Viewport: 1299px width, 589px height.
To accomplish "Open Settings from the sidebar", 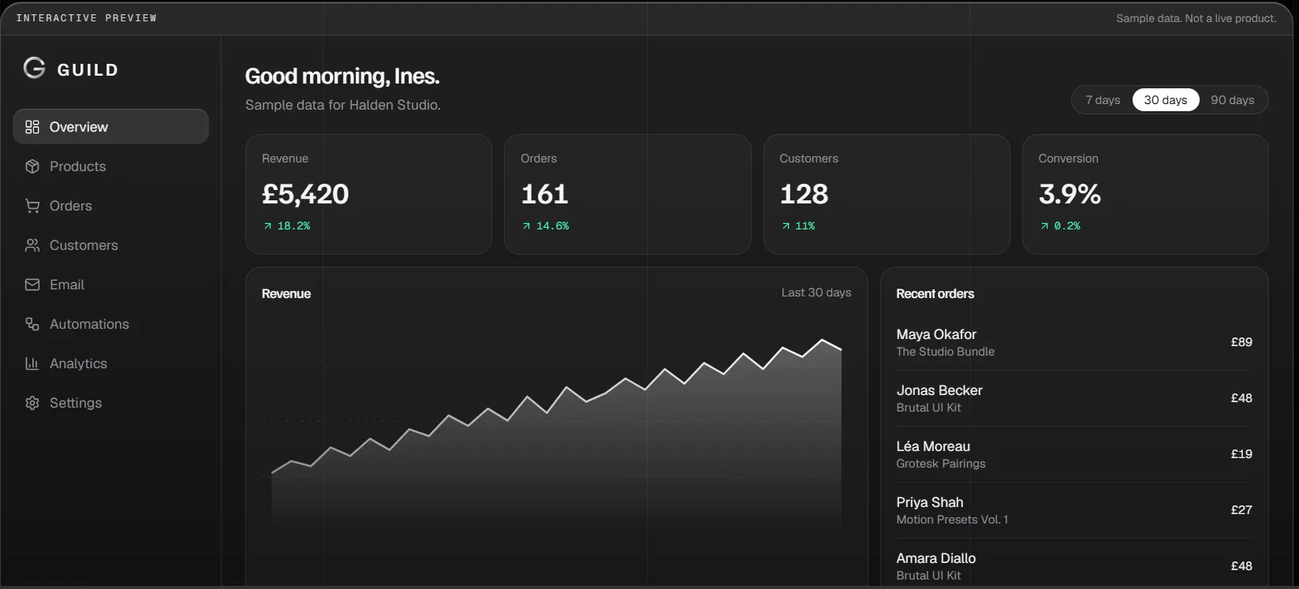I will tap(110, 403).
